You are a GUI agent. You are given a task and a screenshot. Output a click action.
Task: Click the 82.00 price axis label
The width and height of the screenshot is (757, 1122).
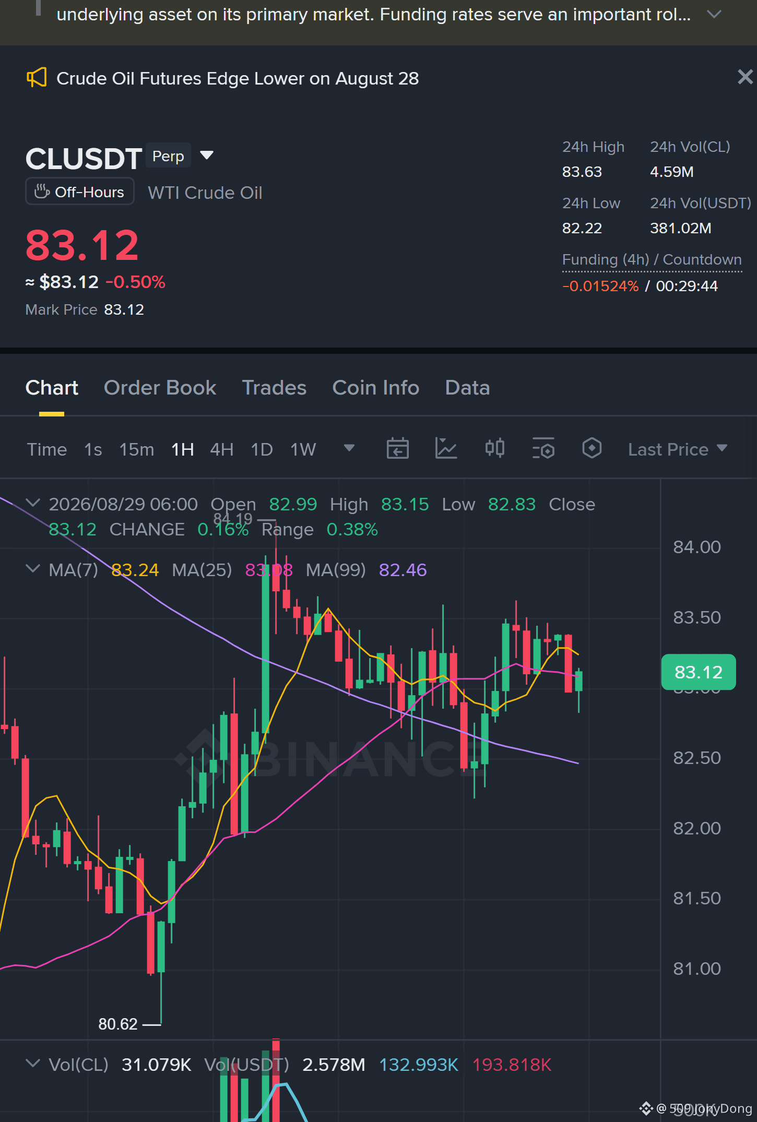pos(697,828)
